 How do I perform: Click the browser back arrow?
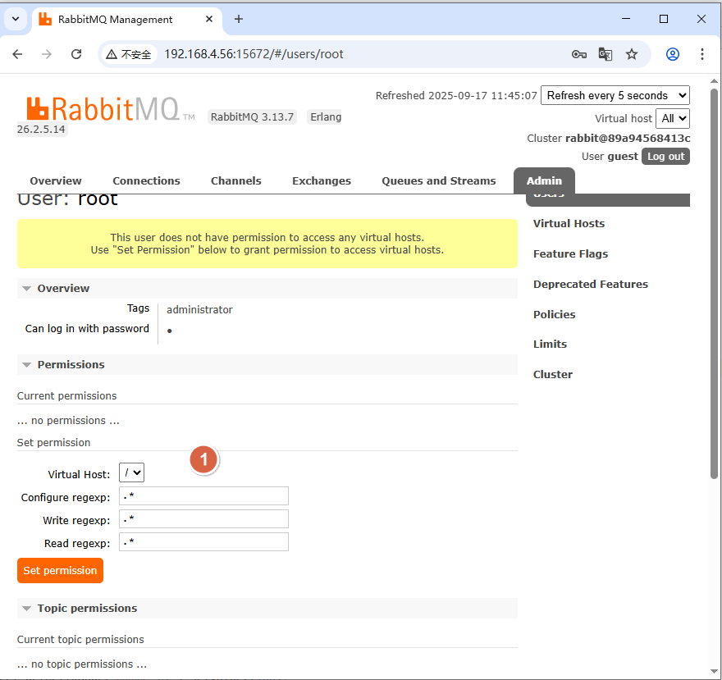[18, 54]
